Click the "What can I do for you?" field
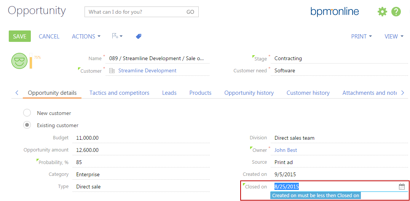The image size is (410, 201). (x=135, y=12)
